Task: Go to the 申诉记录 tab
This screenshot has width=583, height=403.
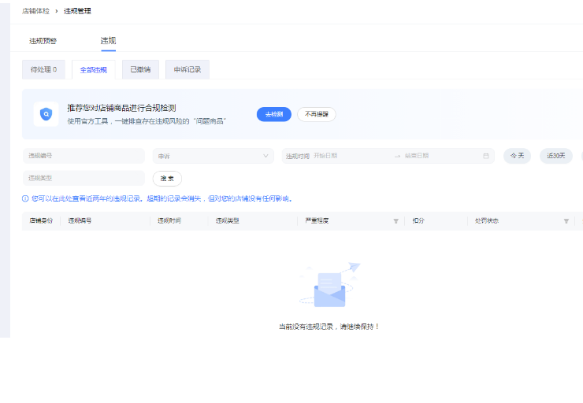Action: 188,69
